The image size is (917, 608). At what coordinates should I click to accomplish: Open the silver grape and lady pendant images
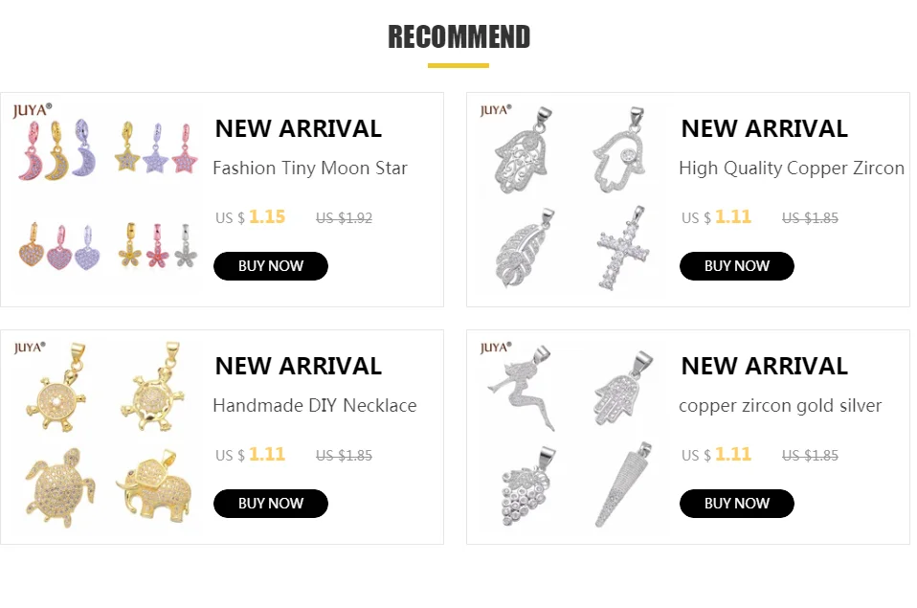572,437
